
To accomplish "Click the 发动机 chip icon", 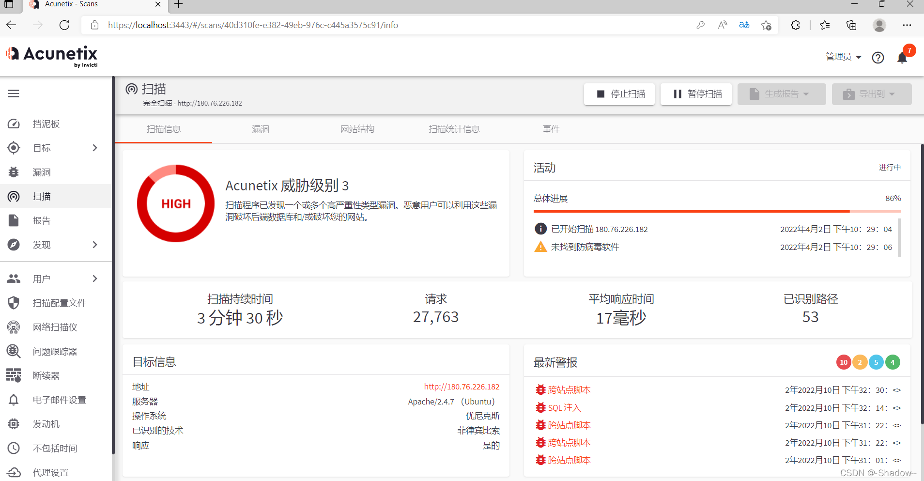I will (14, 424).
